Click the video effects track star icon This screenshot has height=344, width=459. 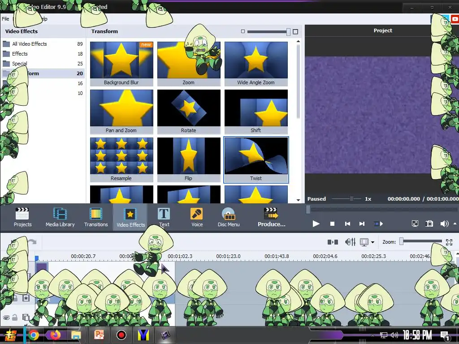coord(26,298)
